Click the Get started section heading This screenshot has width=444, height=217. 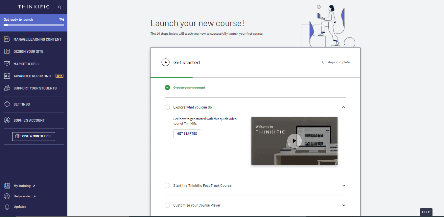tap(186, 62)
